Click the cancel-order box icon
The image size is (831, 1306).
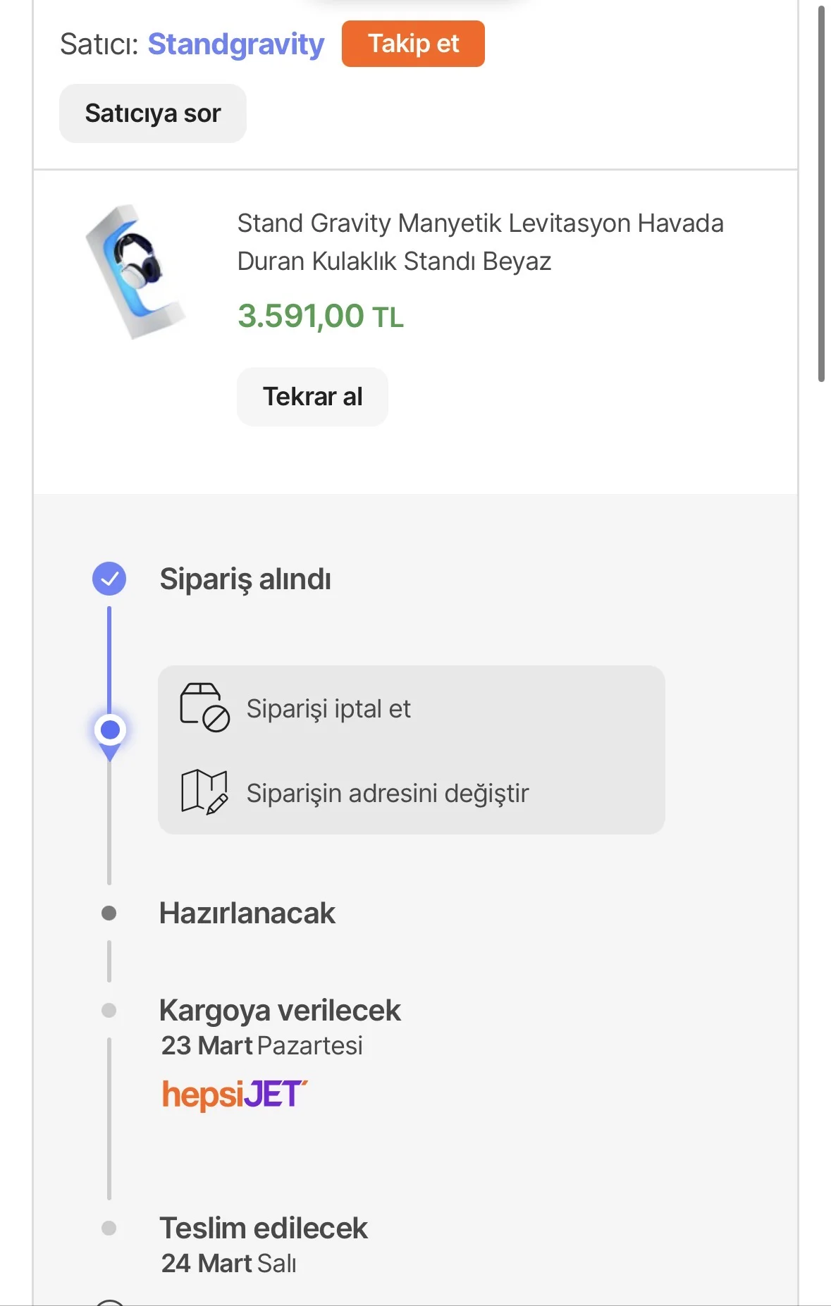pos(204,708)
